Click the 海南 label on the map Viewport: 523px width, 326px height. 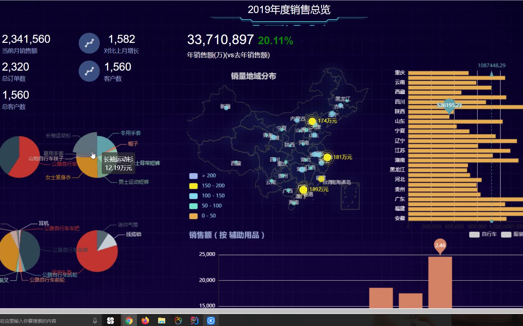(x=294, y=202)
